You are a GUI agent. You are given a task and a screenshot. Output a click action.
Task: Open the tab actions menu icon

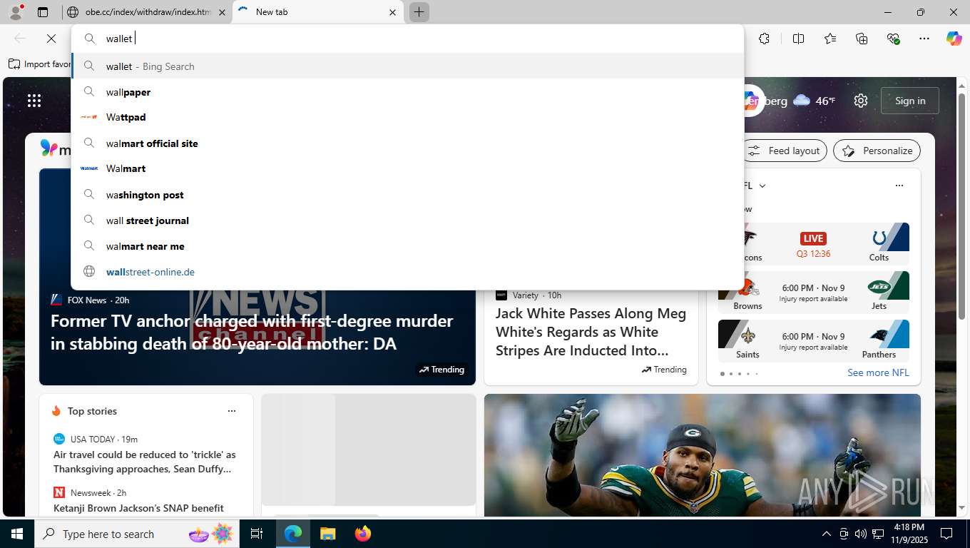tap(43, 12)
